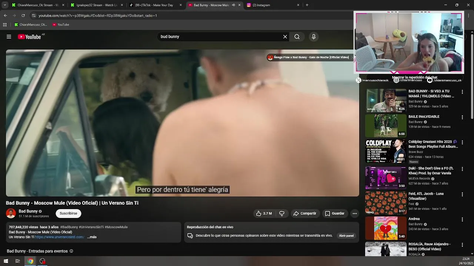
Task: Clear the search box with X
Action: click(285, 37)
